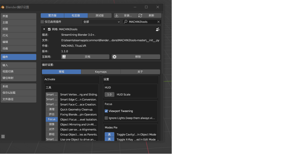Open the 输入 input section
The width and height of the screenshot is (288, 162).
point(18,65)
